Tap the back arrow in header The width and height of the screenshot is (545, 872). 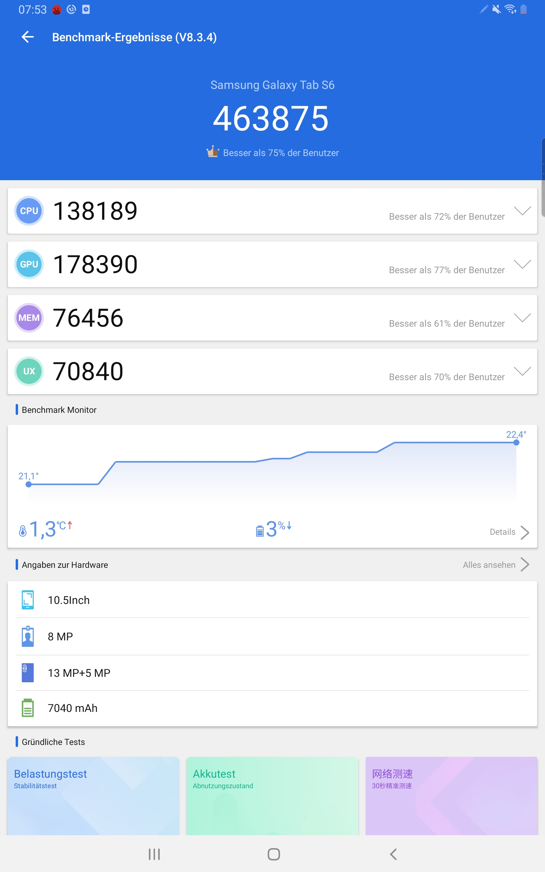point(28,37)
